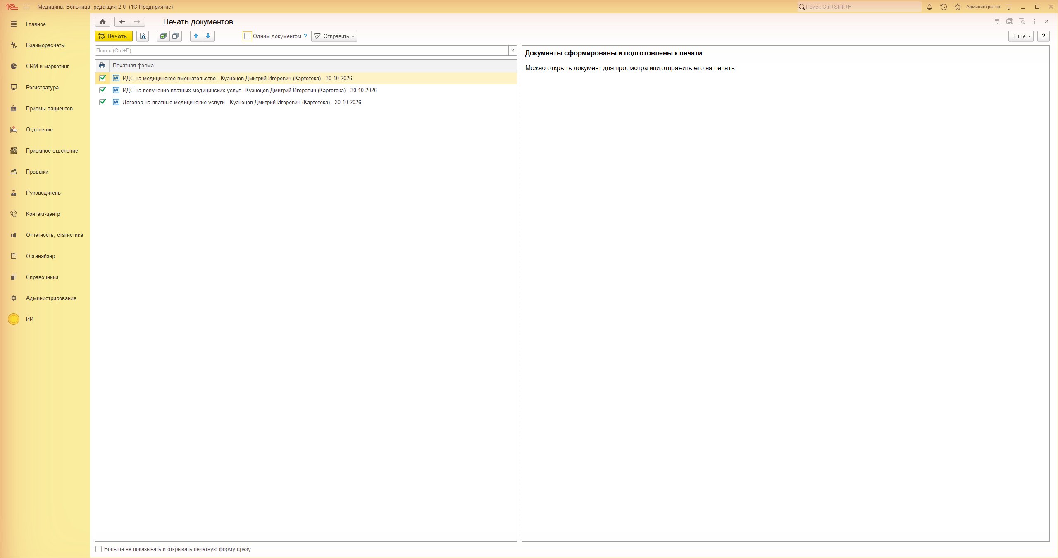Screen dimensions: 1058x558
Task: Open the vertical dots more menu
Action: click(1034, 21)
